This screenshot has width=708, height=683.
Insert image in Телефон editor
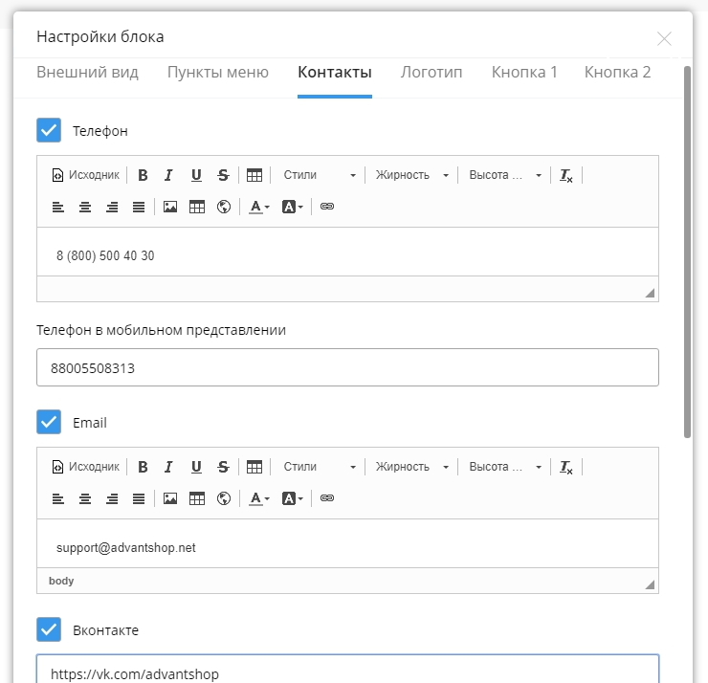(x=170, y=207)
